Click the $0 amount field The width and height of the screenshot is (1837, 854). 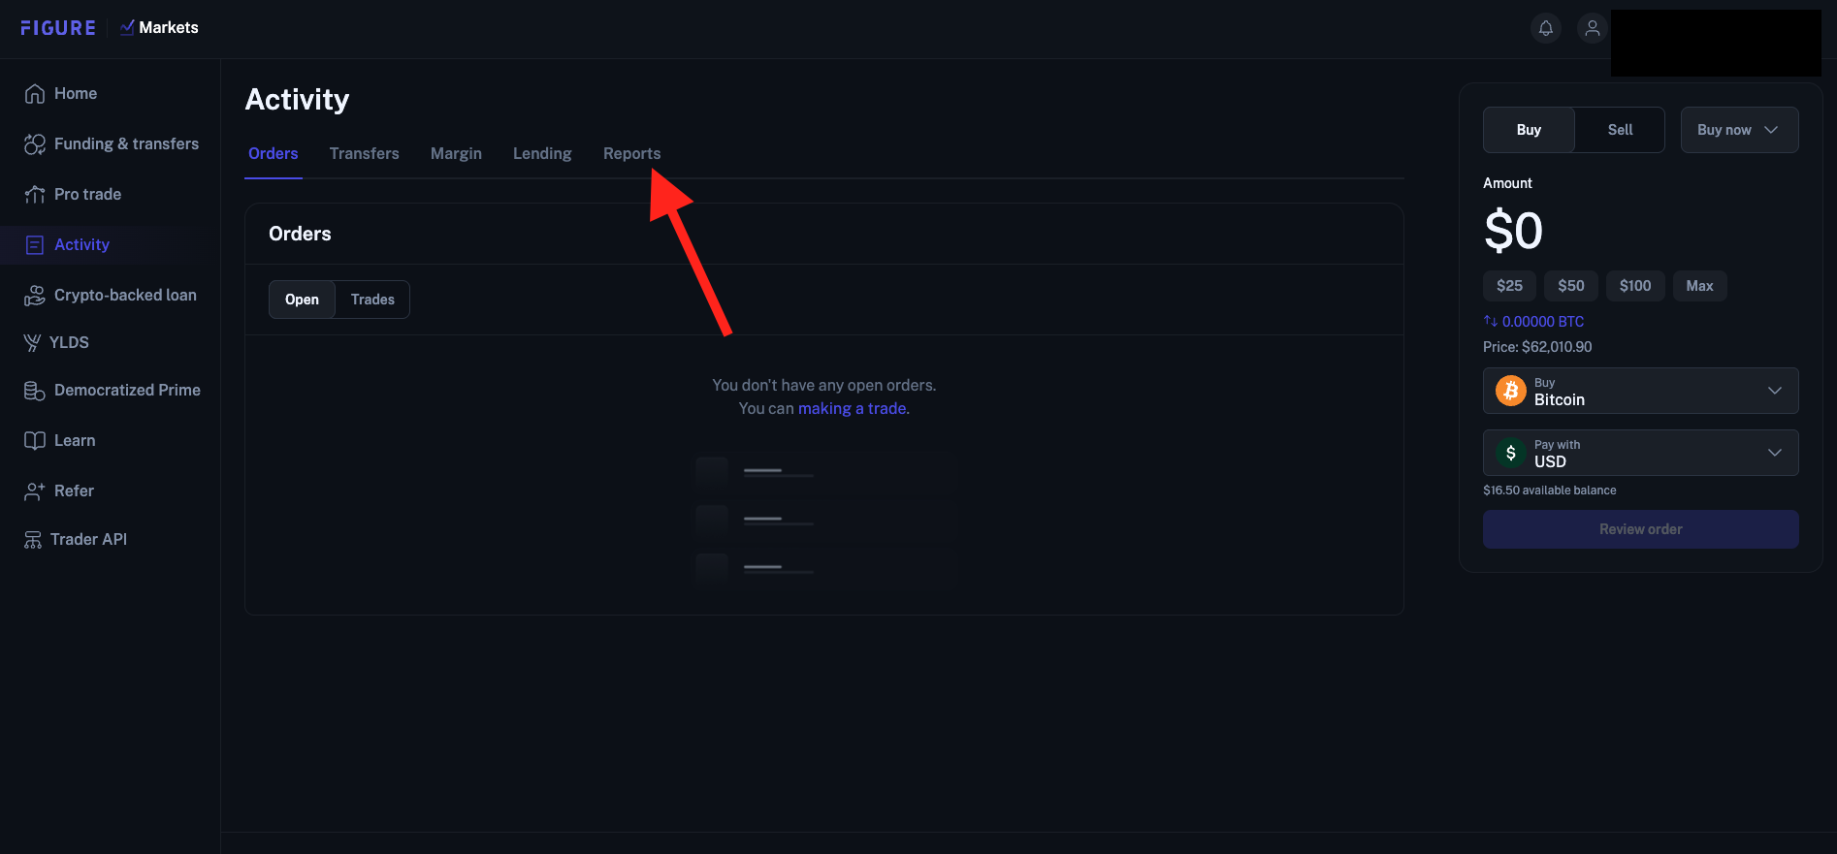(x=1513, y=231)
